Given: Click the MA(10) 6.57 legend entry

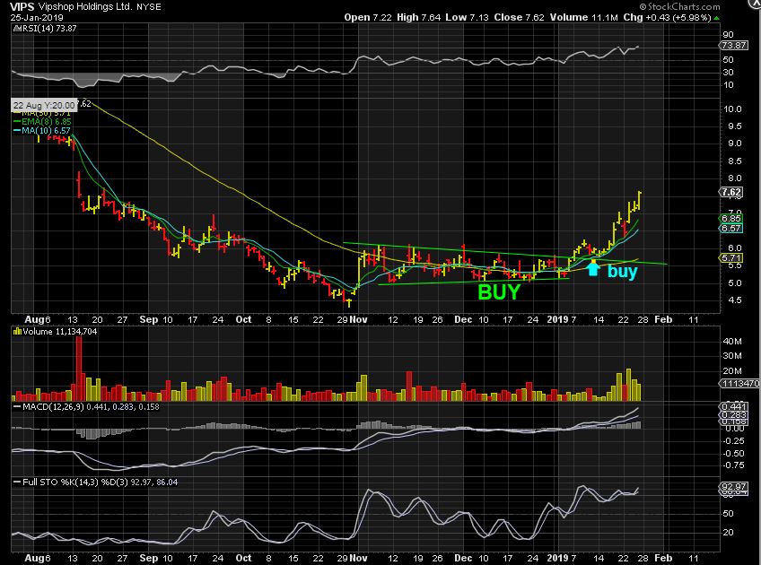Looking at the screenshot, I should (42, 130).
